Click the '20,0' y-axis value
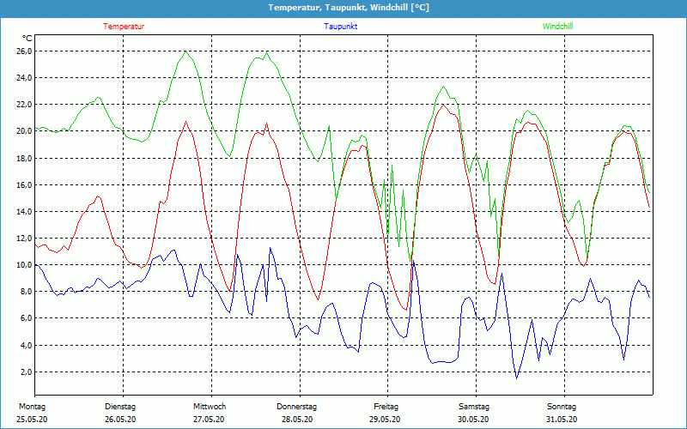 (x=25, y=131)
